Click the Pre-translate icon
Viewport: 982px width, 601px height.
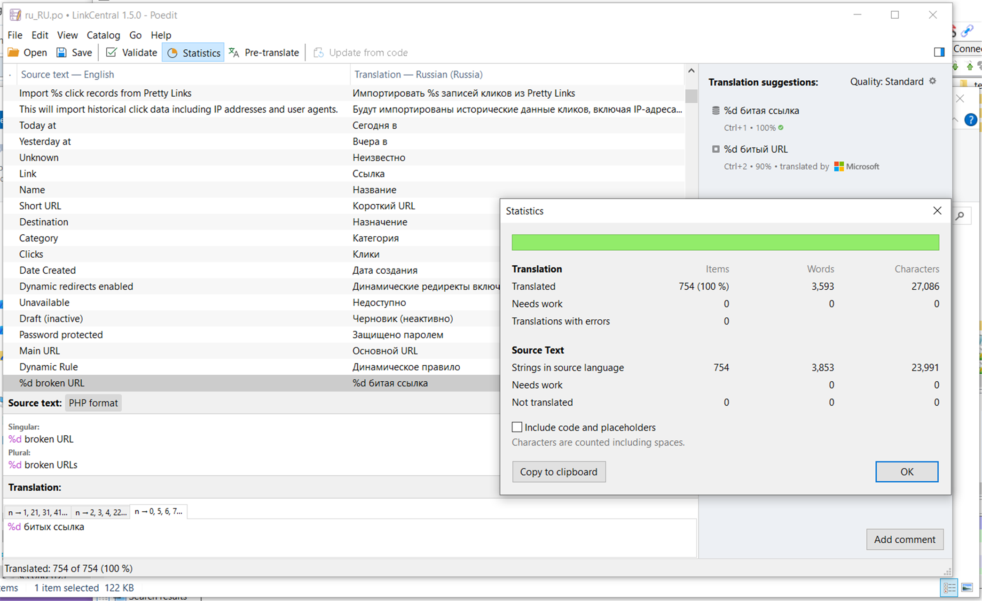tap(234, 53)
